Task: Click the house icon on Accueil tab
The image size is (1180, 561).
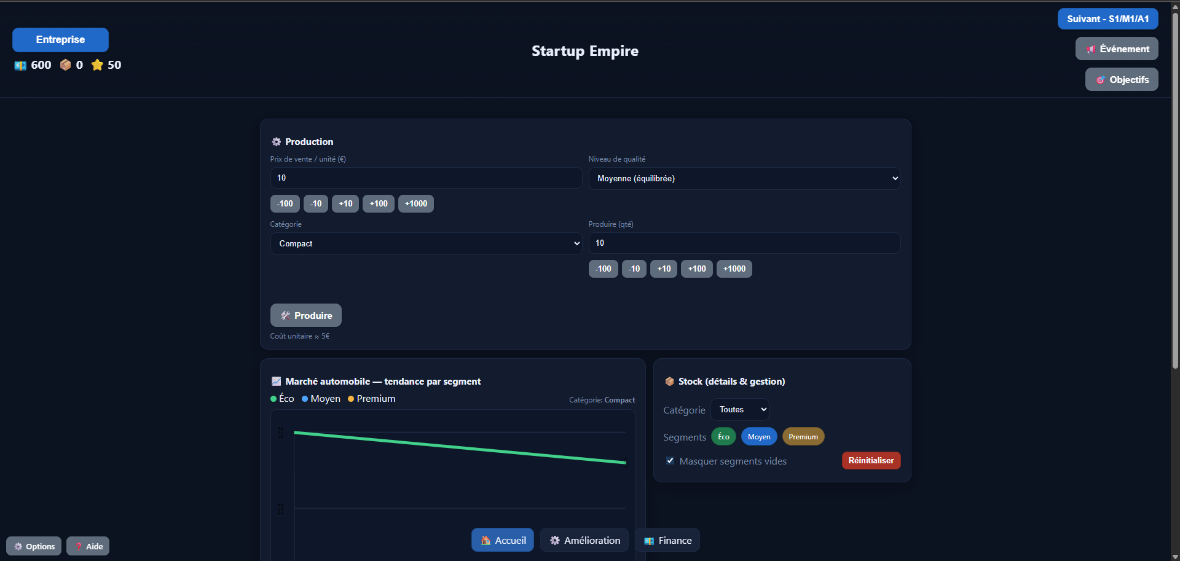Action: tap(486, 541)
